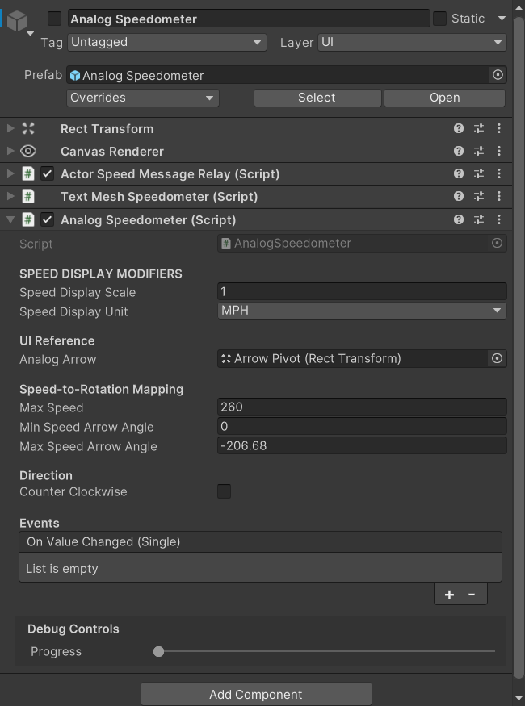Open Rect Transform three-dot context menu
The image size is (525, 706).
[x=499, y=129]
